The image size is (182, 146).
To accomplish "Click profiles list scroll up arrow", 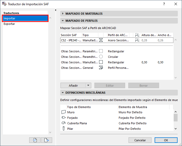I will pyautogui.click(x=176, y=40).
